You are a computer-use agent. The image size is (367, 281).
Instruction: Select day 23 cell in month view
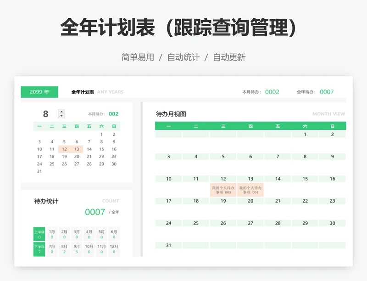coord(332,201)
